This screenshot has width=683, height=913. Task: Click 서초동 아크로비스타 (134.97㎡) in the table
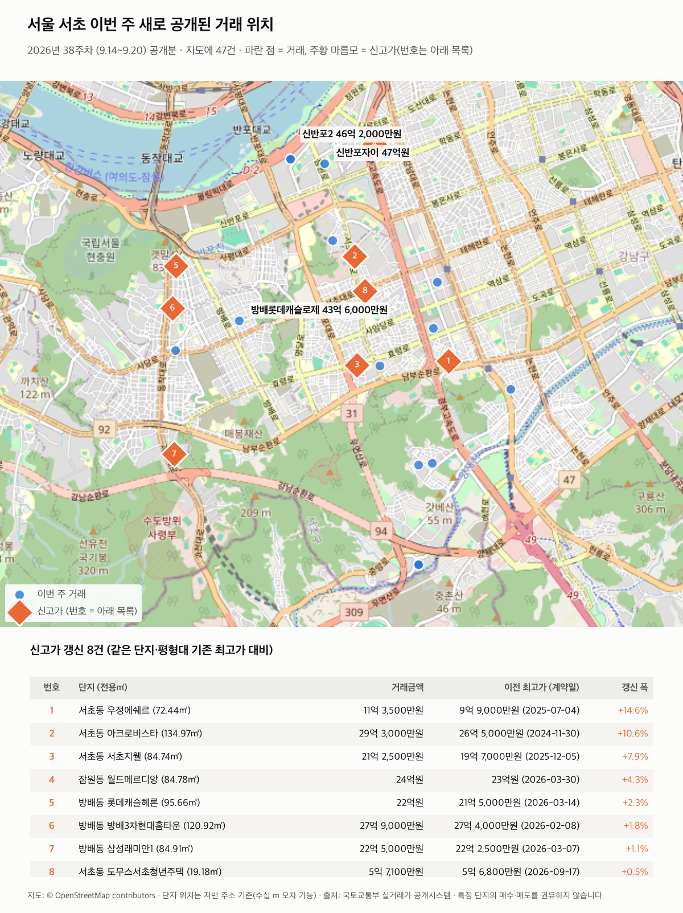(140, 734)
